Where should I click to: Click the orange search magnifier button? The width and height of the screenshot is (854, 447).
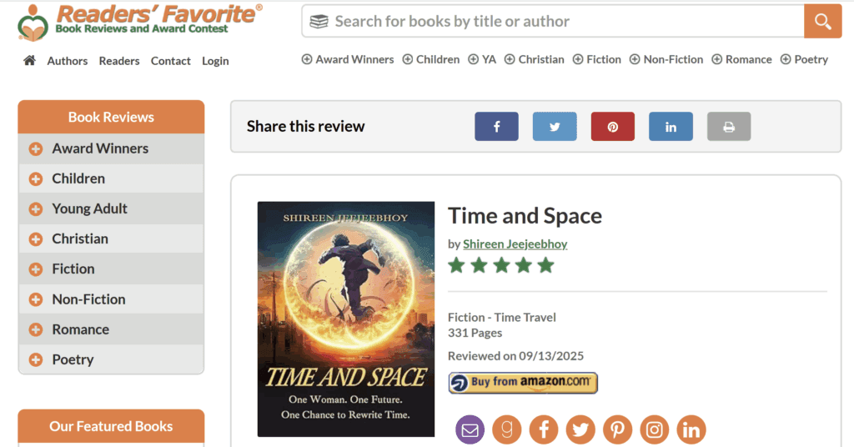(x=822, y=21)
